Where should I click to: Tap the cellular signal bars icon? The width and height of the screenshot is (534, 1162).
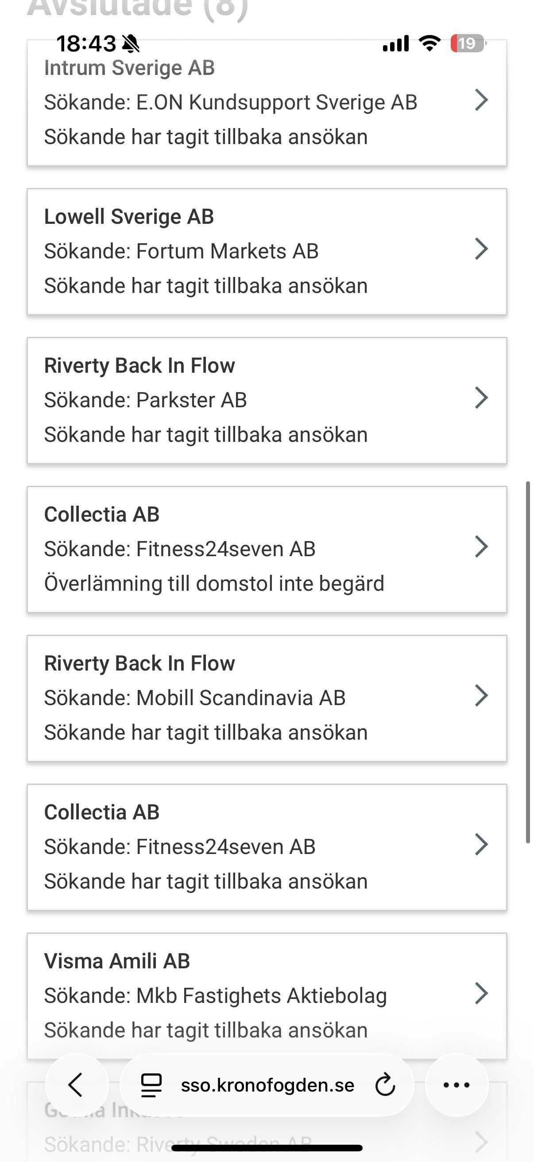[396, 43]
